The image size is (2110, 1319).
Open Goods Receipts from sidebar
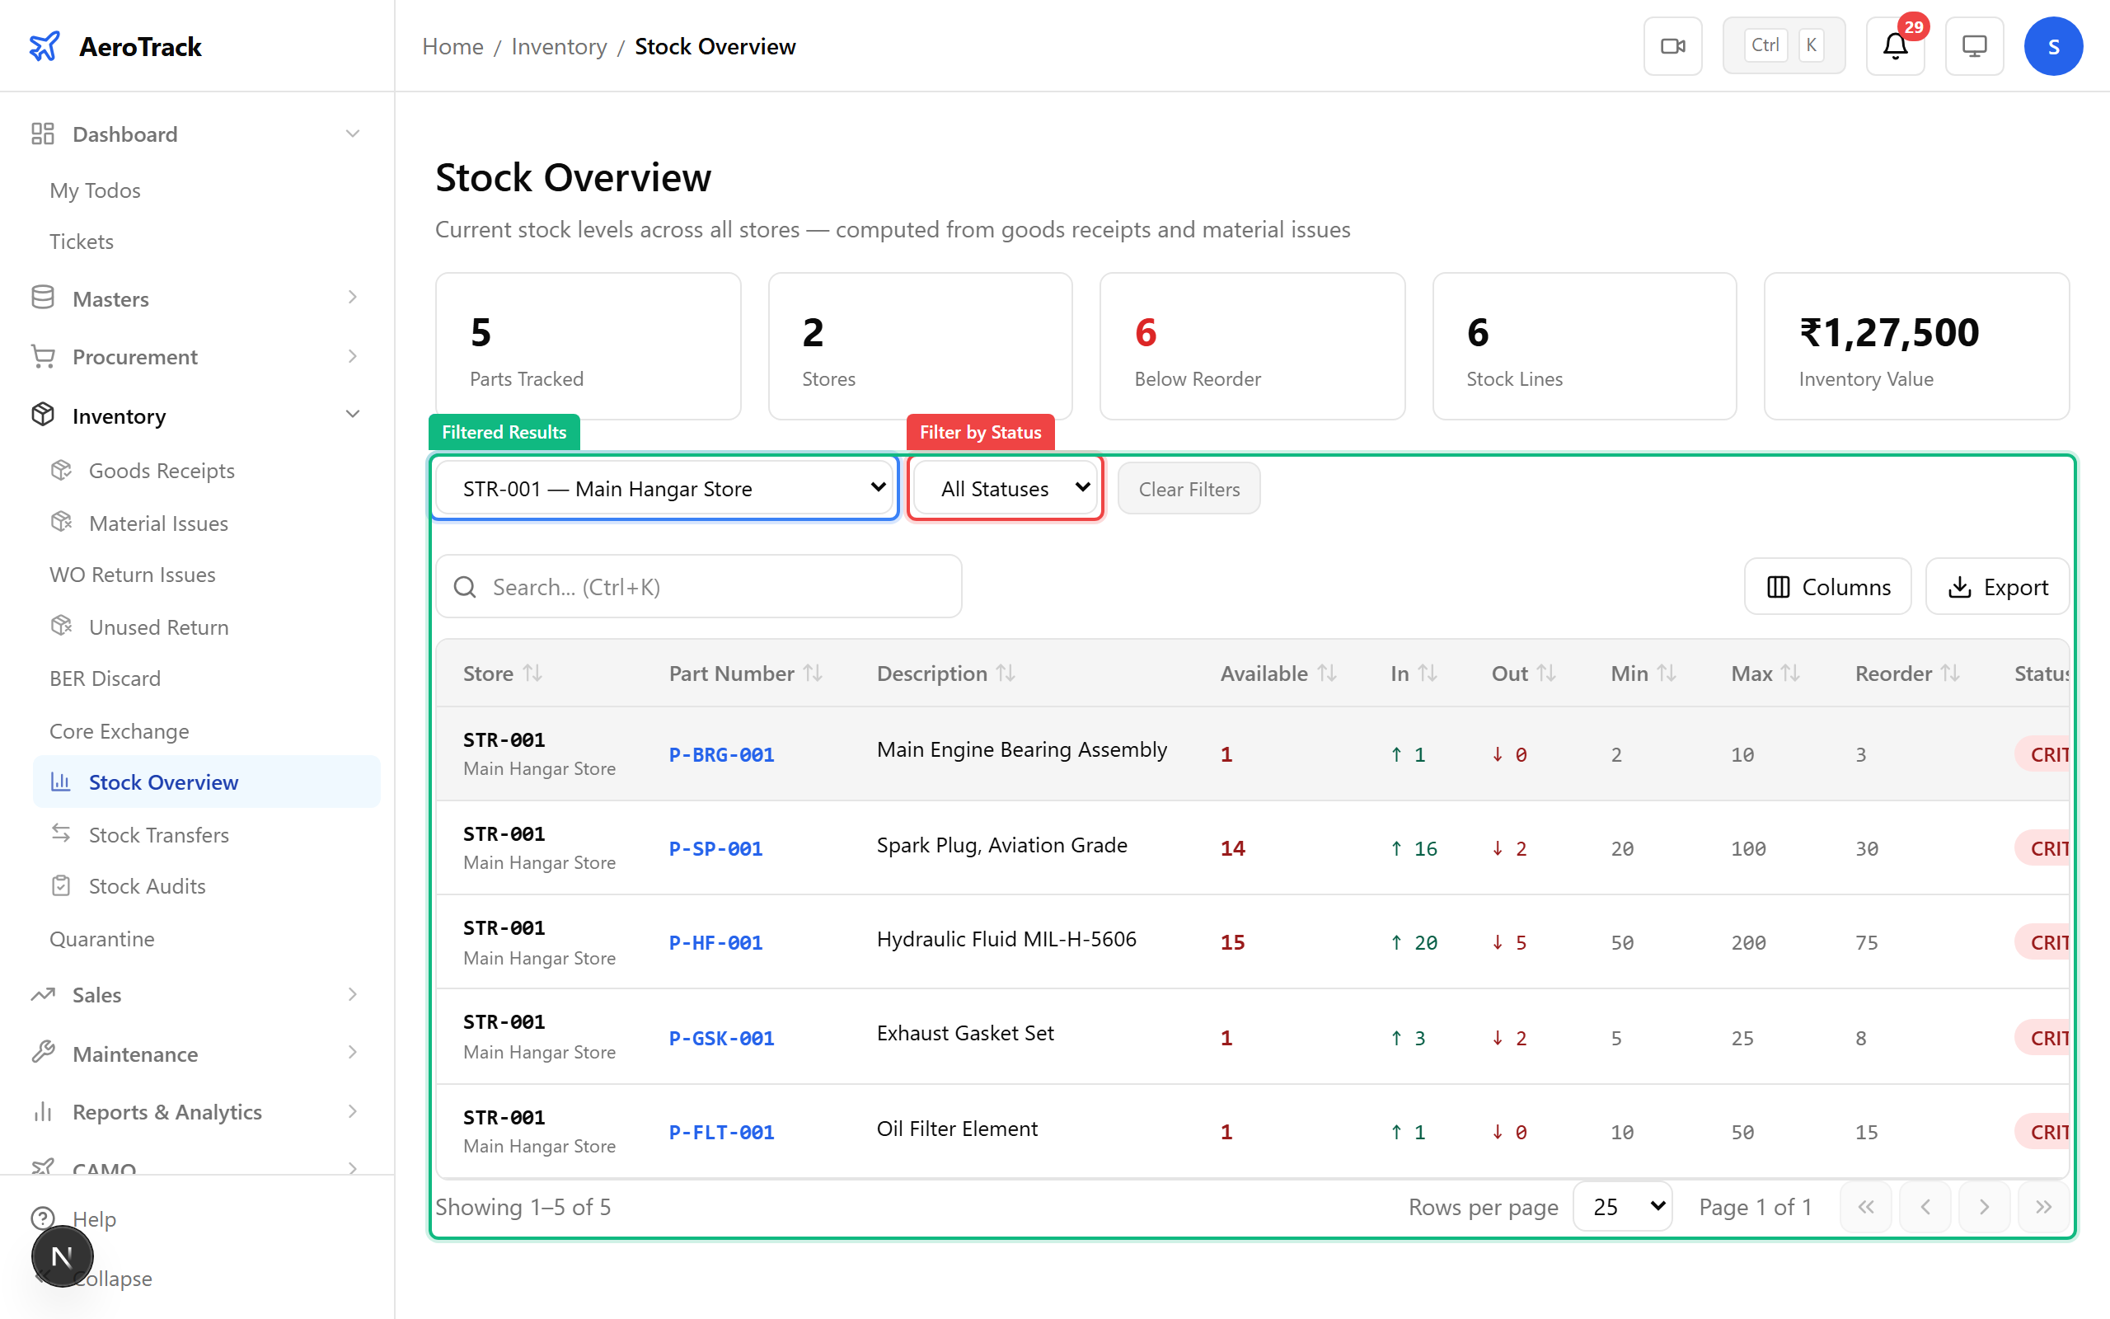pyautogui.click(x=162, y=470)
